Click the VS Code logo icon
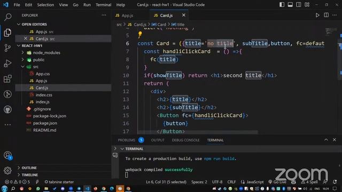 [x=6, y=5]
